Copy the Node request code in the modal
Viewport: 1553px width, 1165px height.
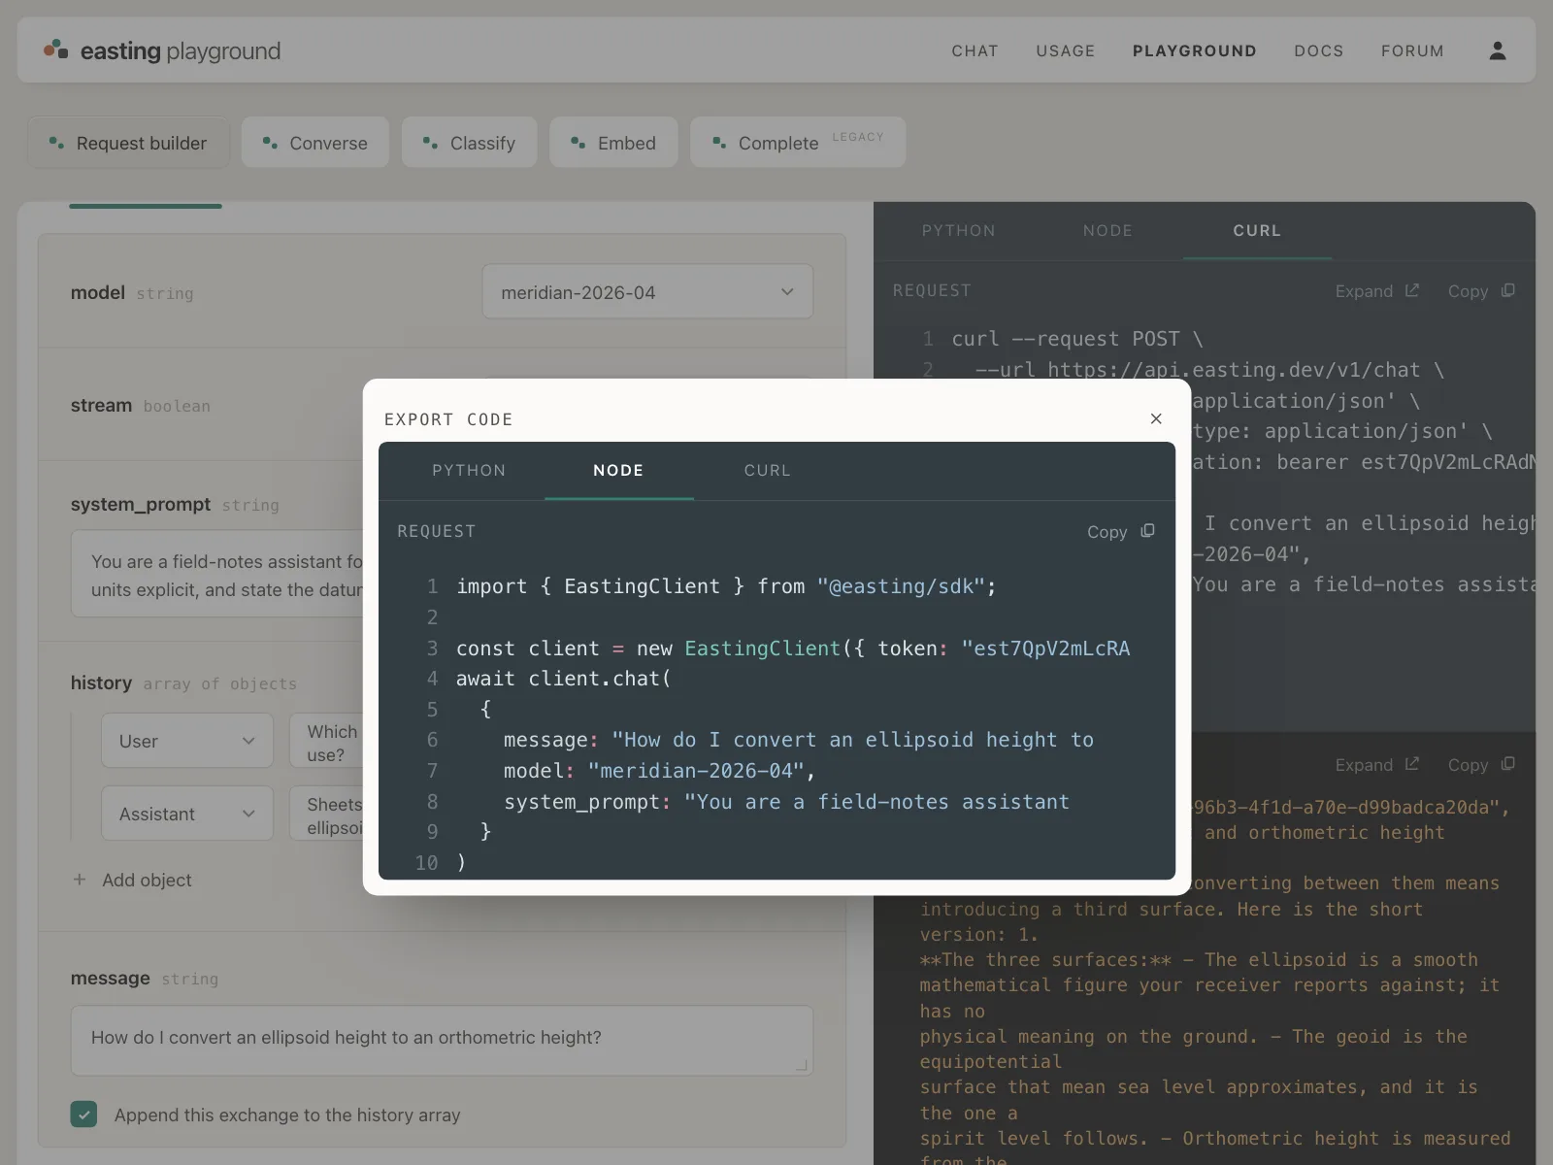[1120, 531]
